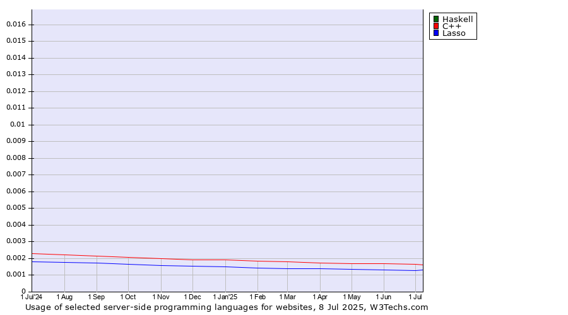Click the 0.006 y-axis value

click(16, 192)
